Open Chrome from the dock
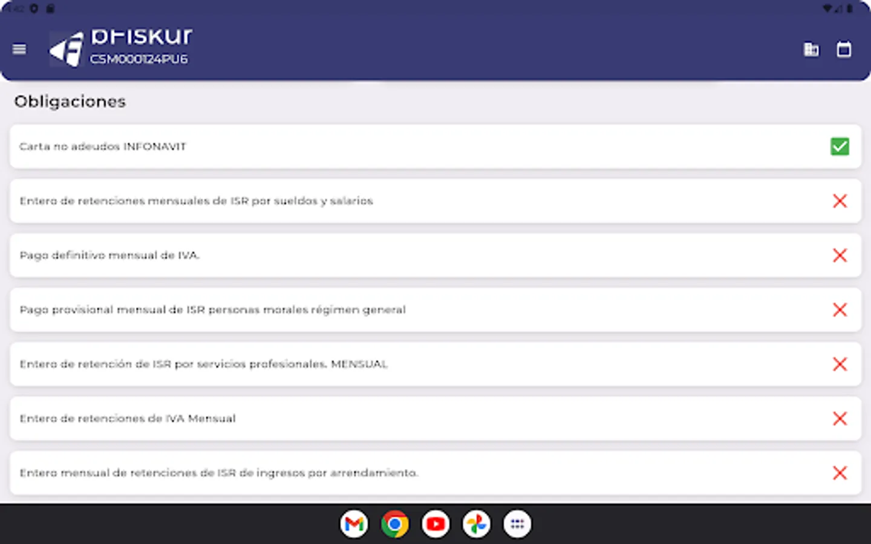This screenshot has width=871, height=544. pos(395,524)
